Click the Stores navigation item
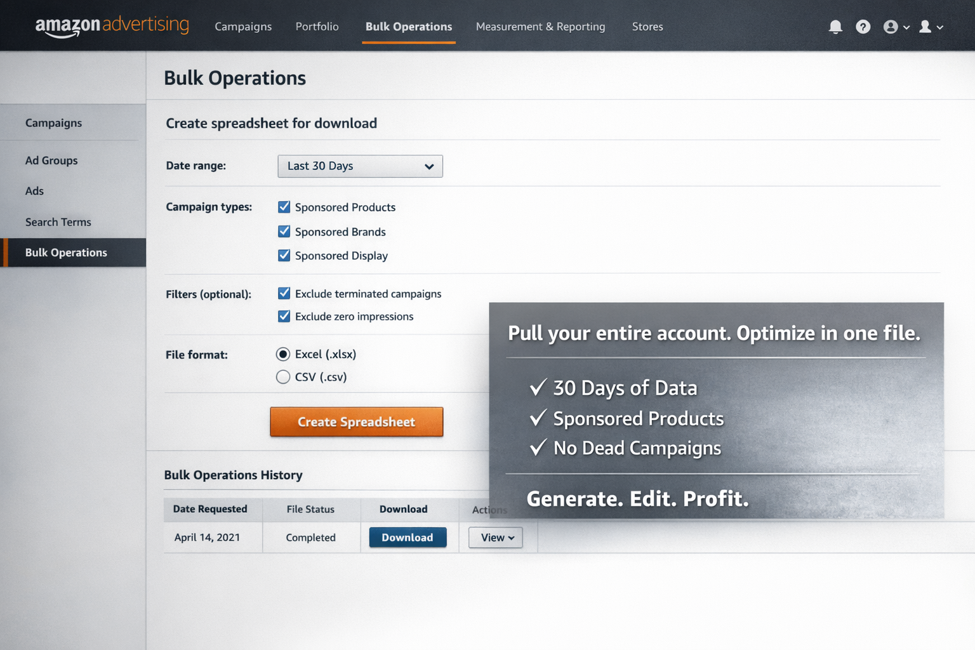The height and width of the screenshot is (650, 975). [647, 26]
